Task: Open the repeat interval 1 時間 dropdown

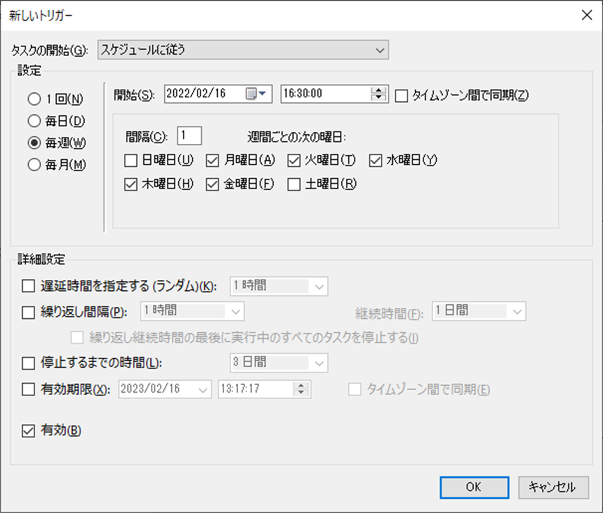Action: (192, 311)
